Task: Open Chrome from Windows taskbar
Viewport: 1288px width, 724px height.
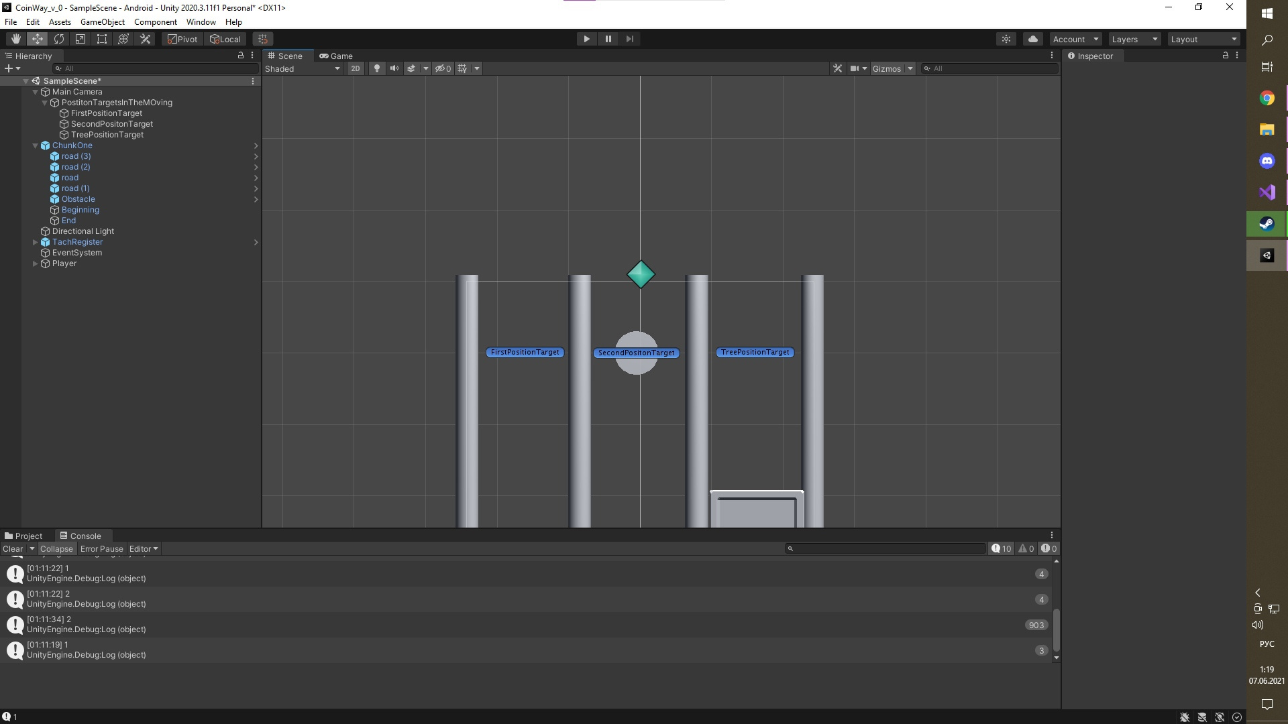Action: pyautogui.click(x=1267, y=98)
